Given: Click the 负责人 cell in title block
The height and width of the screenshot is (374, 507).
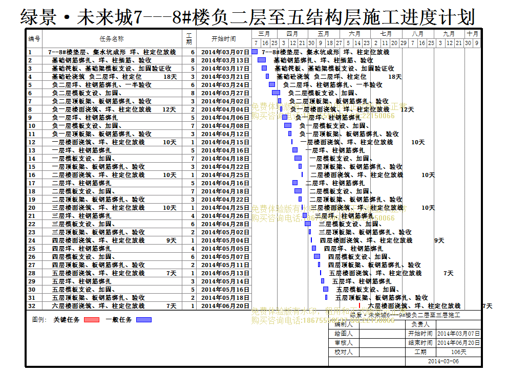Looking at the screenshot, I should 420,324.
